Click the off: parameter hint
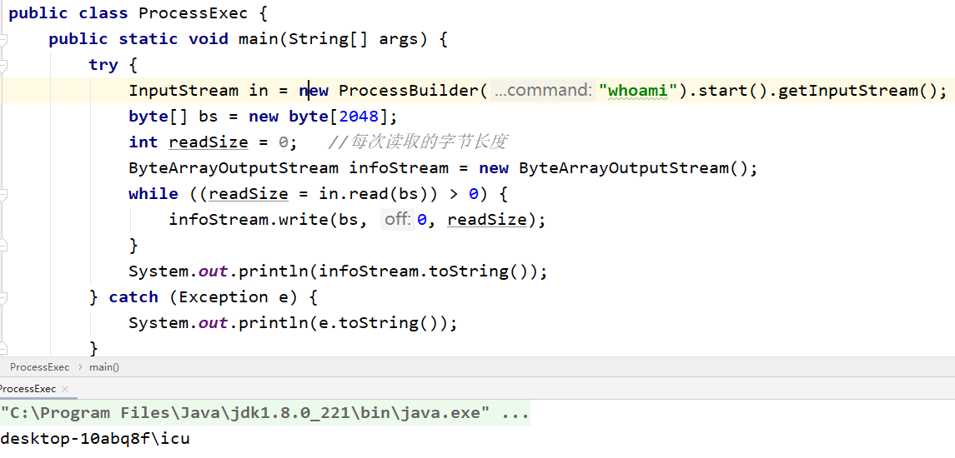 click(x=398, y=220)
